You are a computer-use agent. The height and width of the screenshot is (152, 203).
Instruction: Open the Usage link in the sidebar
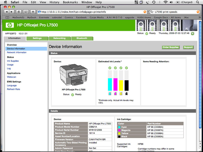point(10,65)
